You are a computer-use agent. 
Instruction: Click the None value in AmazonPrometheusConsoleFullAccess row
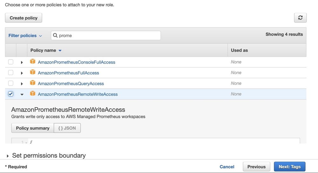(x=236, y=62)
